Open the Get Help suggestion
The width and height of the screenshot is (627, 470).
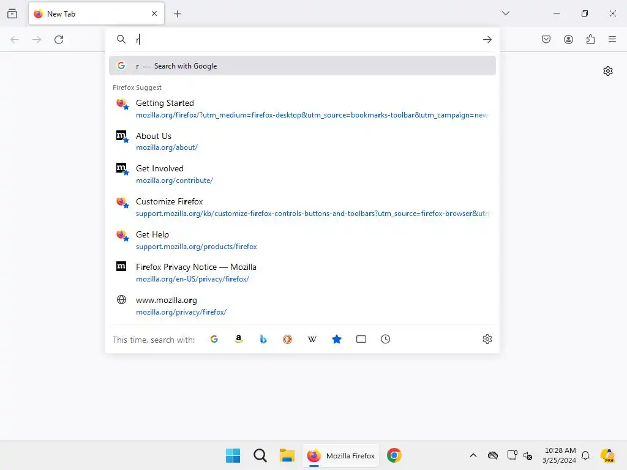coord(302,240)
